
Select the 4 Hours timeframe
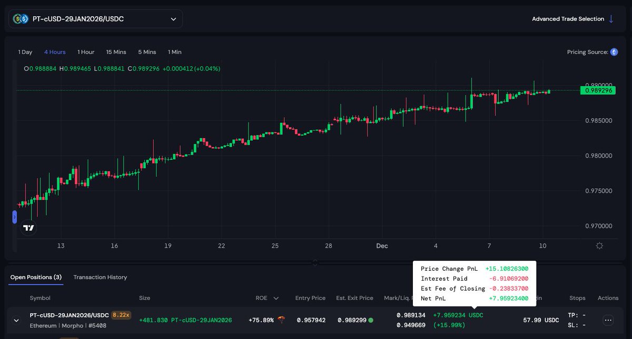point(55,52)
